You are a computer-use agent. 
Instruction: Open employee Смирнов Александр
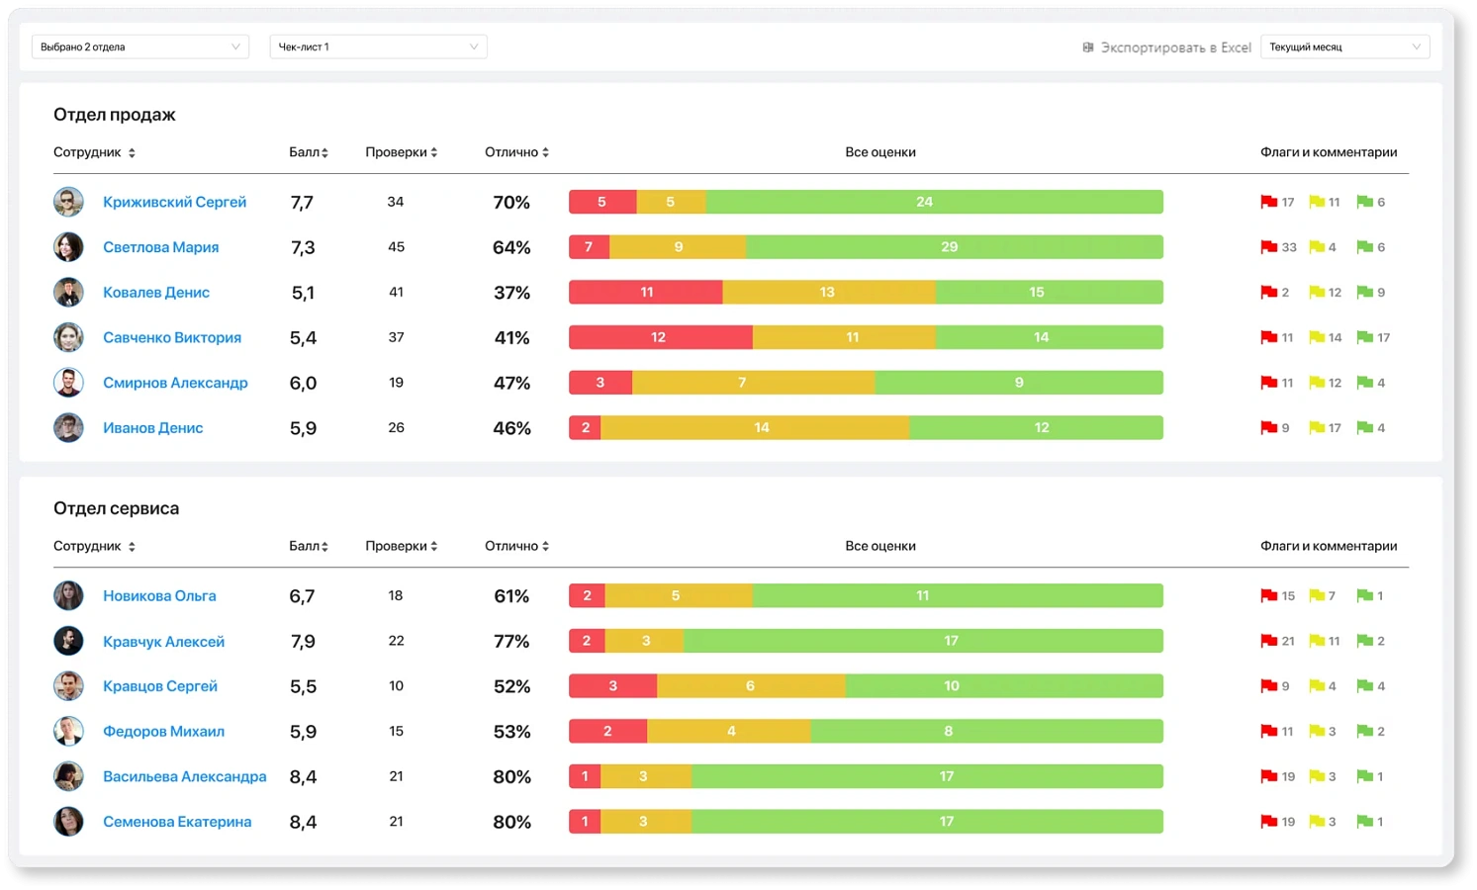(175, 383)
